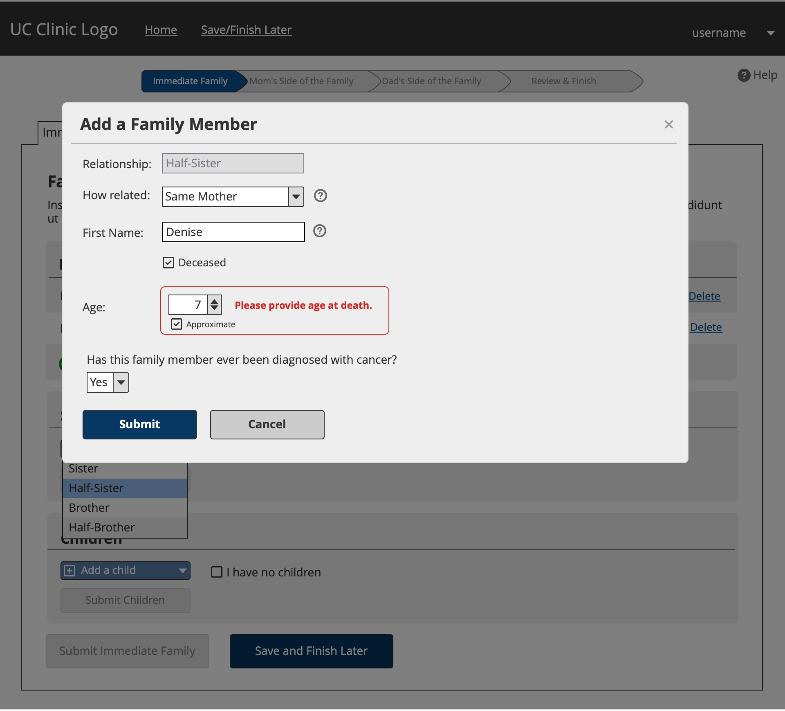Click the First Name input field

pos(233,232)
